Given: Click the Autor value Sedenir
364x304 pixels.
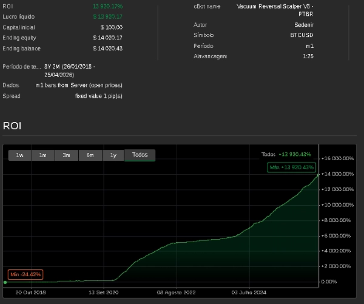Looking at the screenshot, I should click(304, 25).
